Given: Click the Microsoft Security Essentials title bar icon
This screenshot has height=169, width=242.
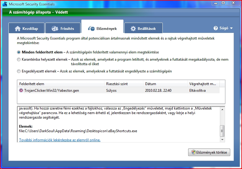Looking at the screenshot, I should [x=5, y=4].
